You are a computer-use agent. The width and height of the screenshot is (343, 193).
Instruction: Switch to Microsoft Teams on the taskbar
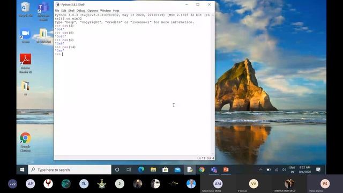pos(214,169)
